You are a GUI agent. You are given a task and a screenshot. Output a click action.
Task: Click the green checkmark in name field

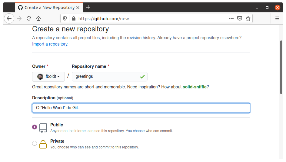[x=142, y=77]
